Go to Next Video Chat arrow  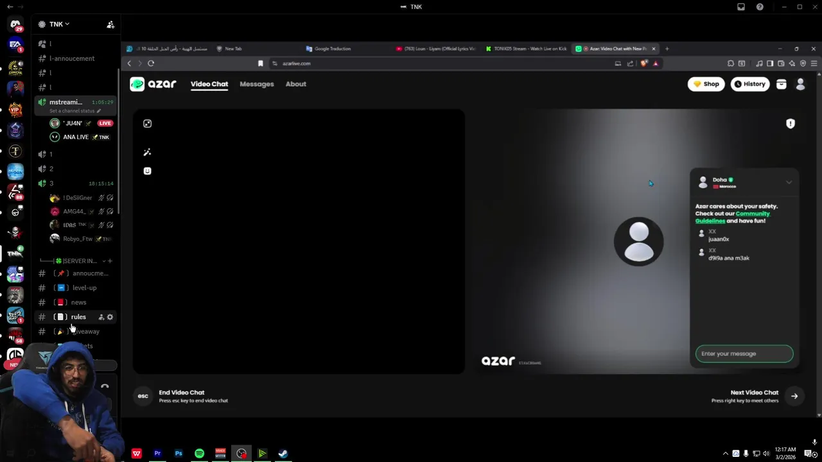pos(794,397)
